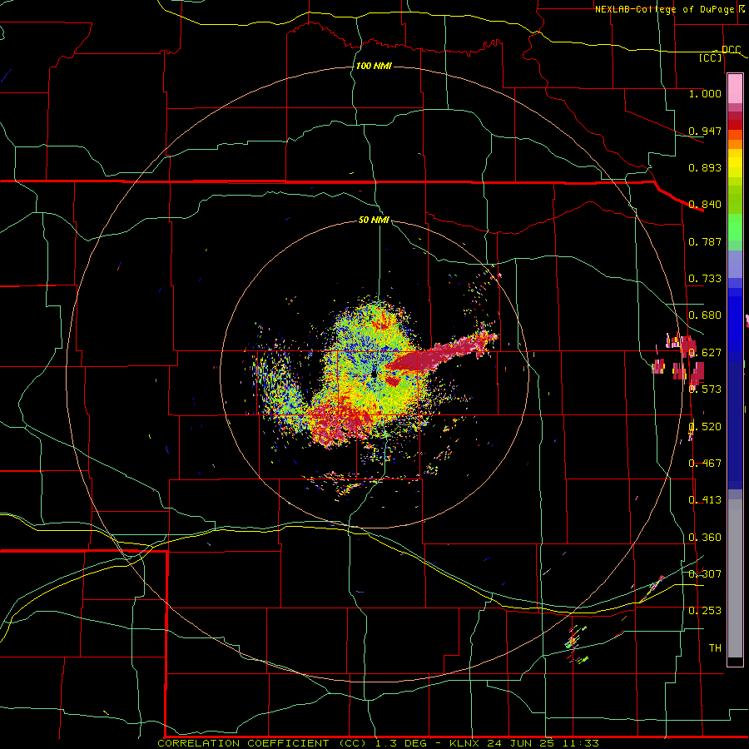Screen dimensions: 749x749
Task: Click the 1.000 scale value
Action: tap(705, 93)
